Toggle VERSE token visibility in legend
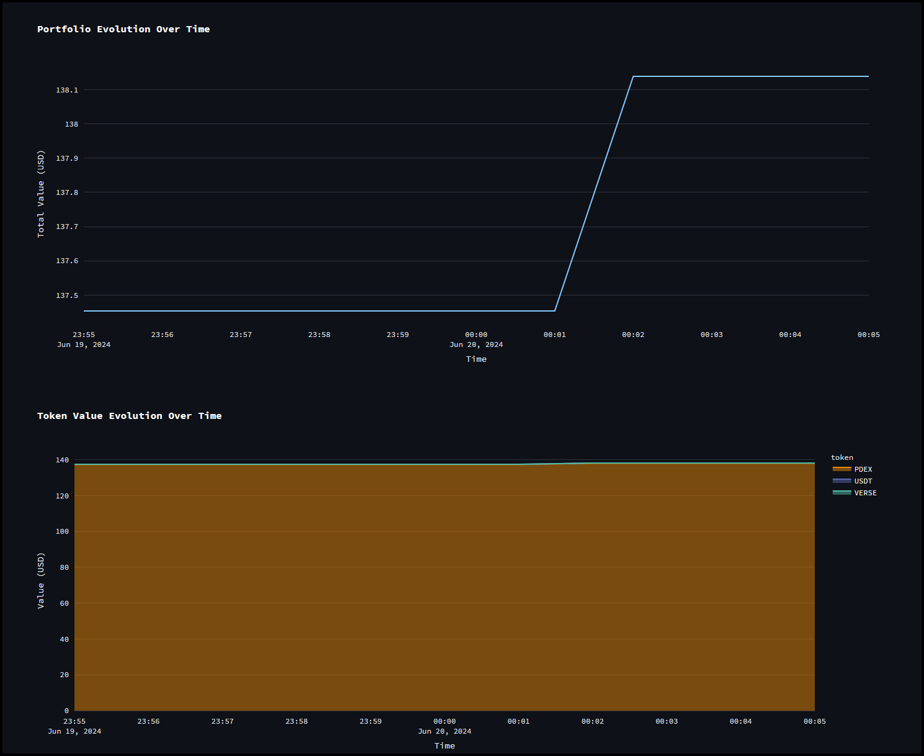The image size is (924, 756). point(865,493)
